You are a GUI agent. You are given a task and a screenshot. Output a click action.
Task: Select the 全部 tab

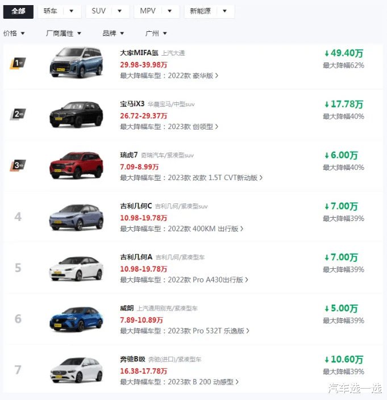(x=18, y=11)
